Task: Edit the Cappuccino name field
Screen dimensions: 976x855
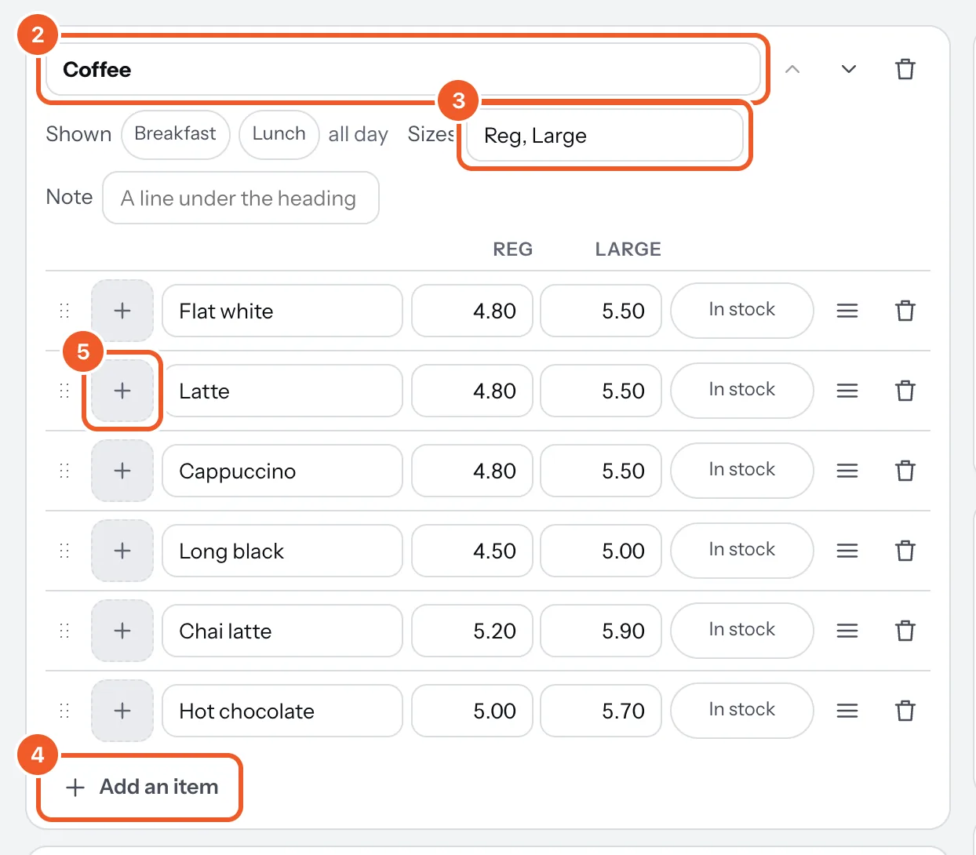Action: 282,471
